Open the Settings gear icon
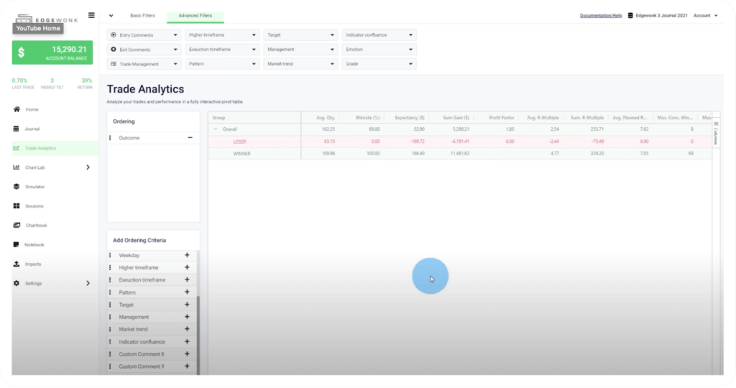Viewport: 736px width, 388px height. pos(16,283)
